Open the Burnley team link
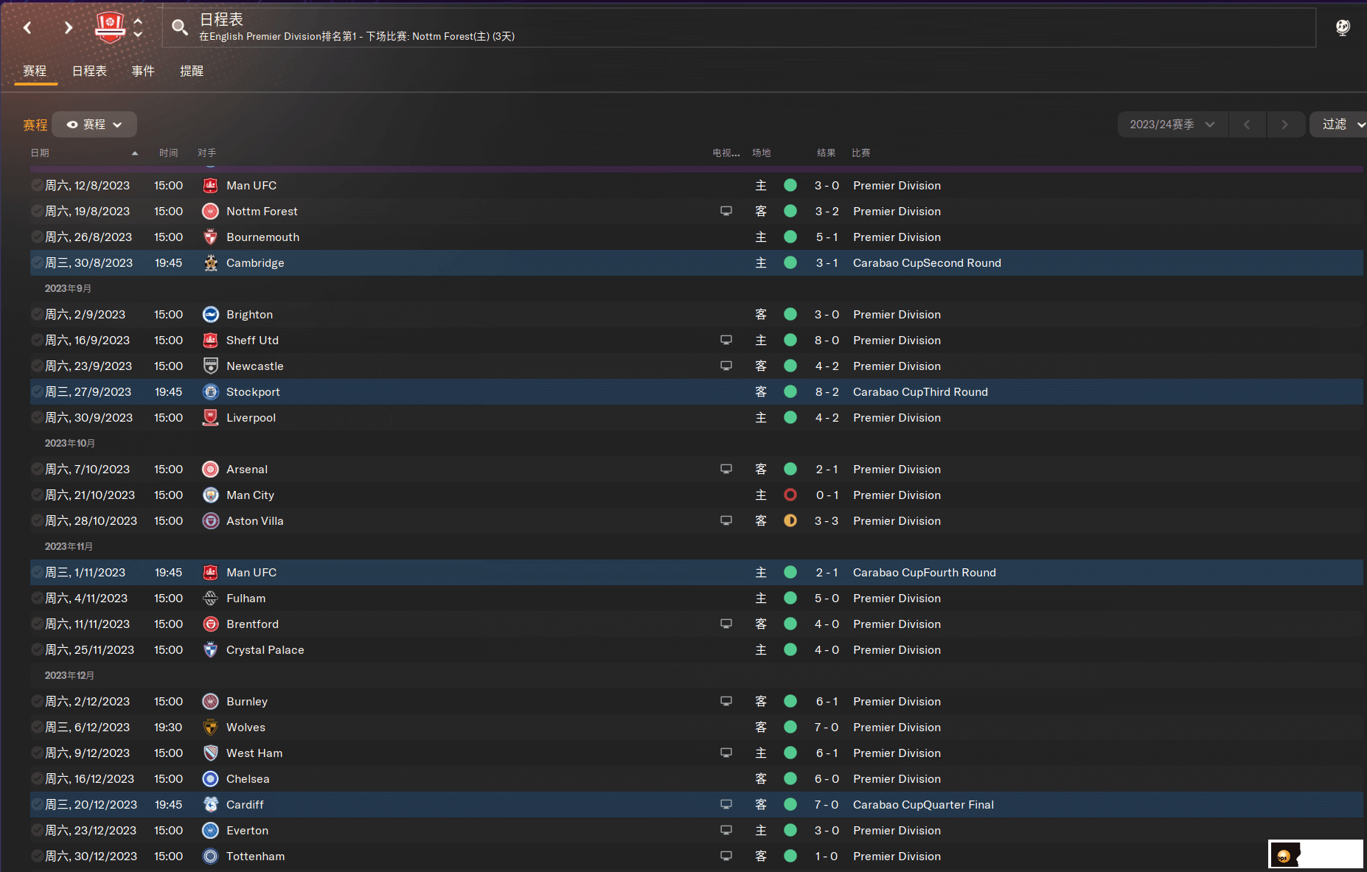The width and height of the screenshot is (1367, 872). [247, 702]
